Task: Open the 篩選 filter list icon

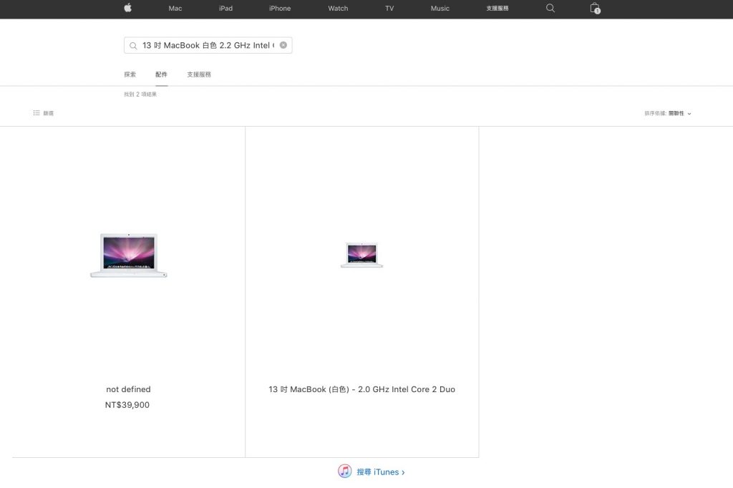Action: click(x=37, y=113)
